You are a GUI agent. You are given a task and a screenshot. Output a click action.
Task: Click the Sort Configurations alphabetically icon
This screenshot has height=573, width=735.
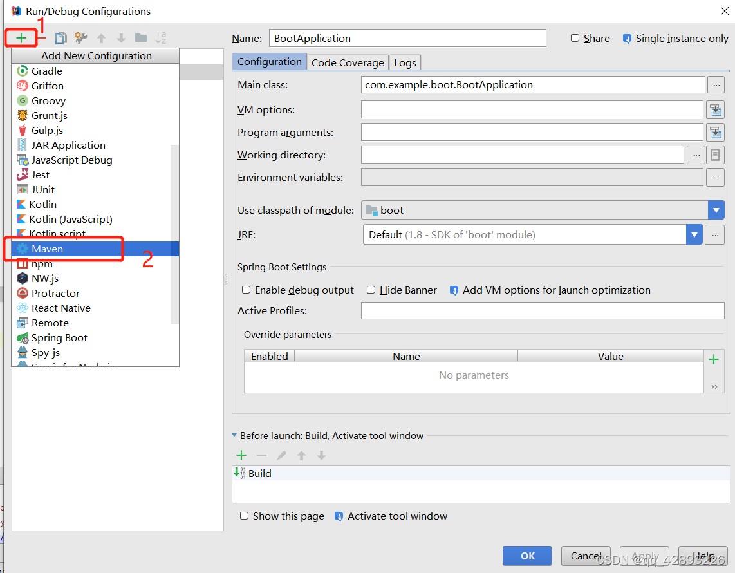(x=161, y=38)
